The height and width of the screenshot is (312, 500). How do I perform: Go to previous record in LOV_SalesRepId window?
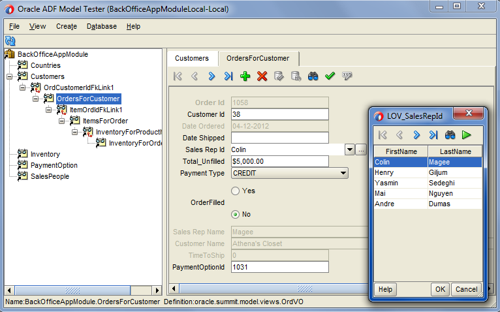click(x=399, y=135)
